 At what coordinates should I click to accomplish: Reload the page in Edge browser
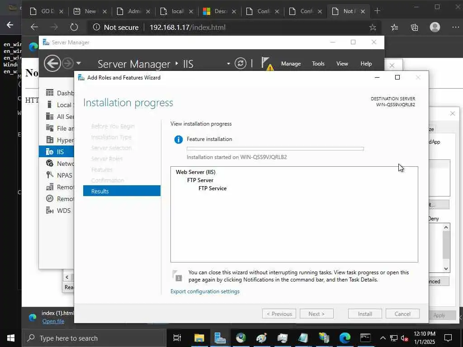[74, 27]
